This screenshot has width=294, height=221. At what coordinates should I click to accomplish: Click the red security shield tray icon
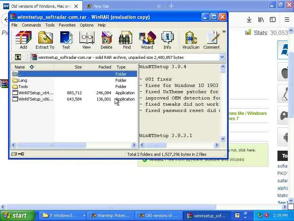pyautogui.click(x=266, y=215)
